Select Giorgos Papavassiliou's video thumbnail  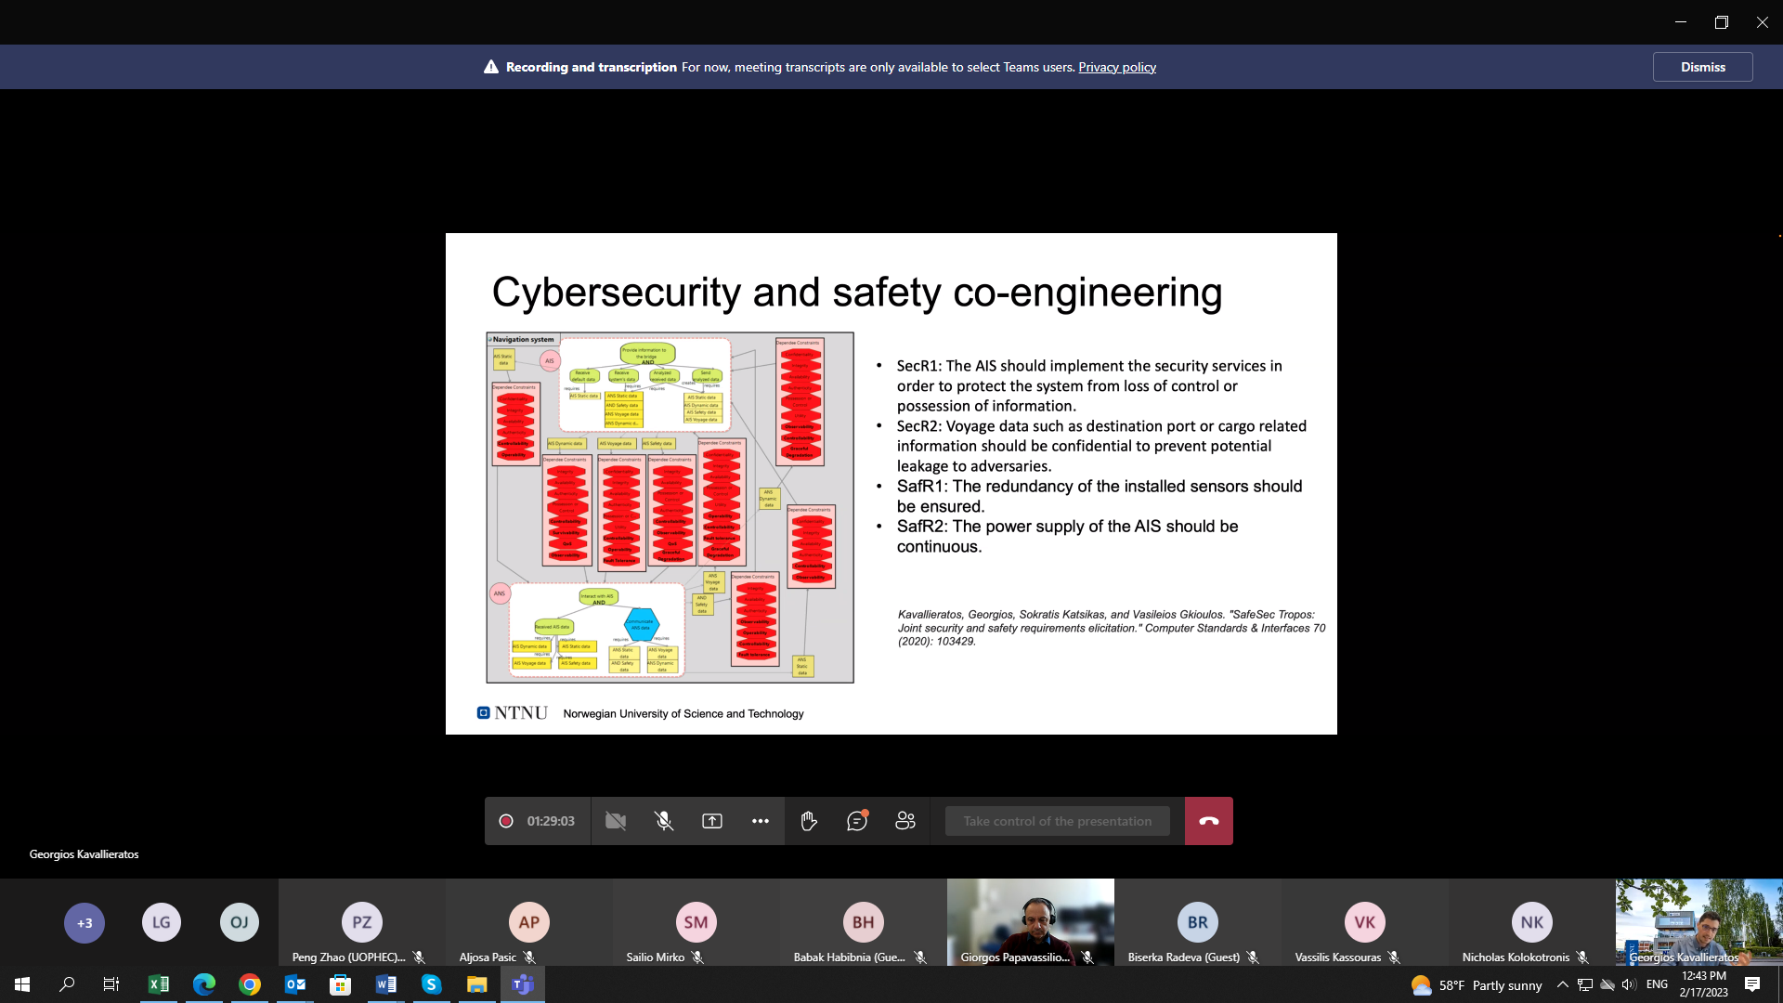1030,921
